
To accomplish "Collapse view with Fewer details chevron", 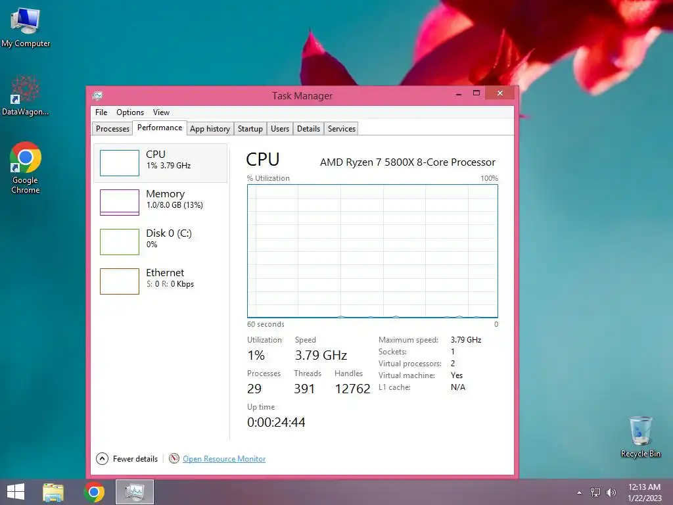I will 102,458.
